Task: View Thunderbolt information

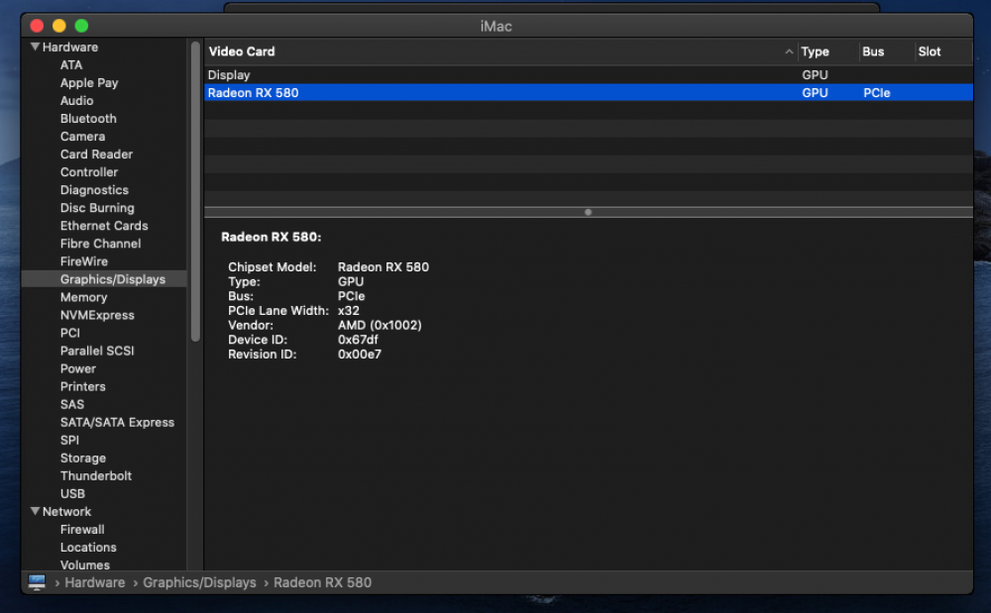Action: pos(96,476)
